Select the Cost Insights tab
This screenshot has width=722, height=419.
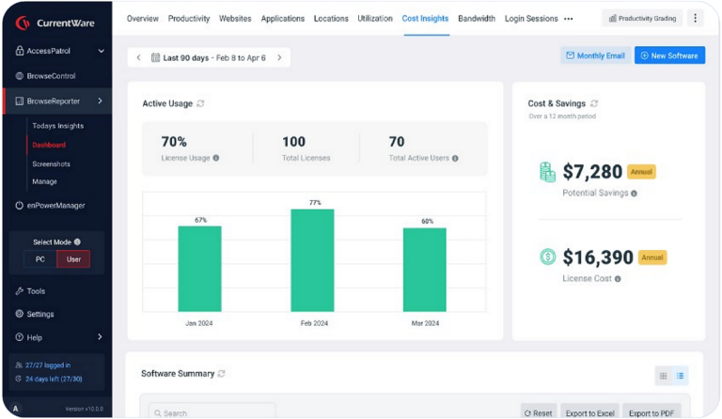pos(425,19)
